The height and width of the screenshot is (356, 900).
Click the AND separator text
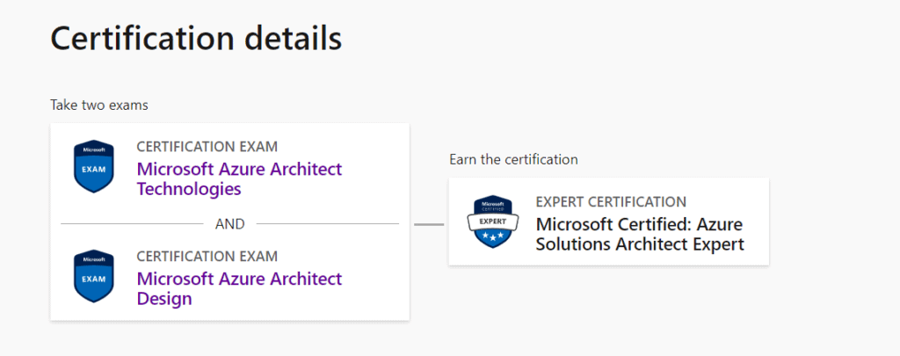229,224
